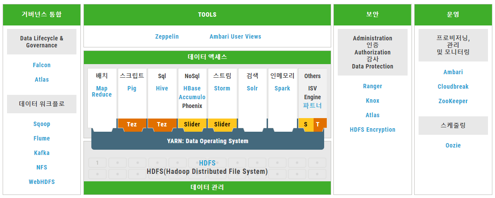Open the WebHDFS link

(x=42, y=182)
